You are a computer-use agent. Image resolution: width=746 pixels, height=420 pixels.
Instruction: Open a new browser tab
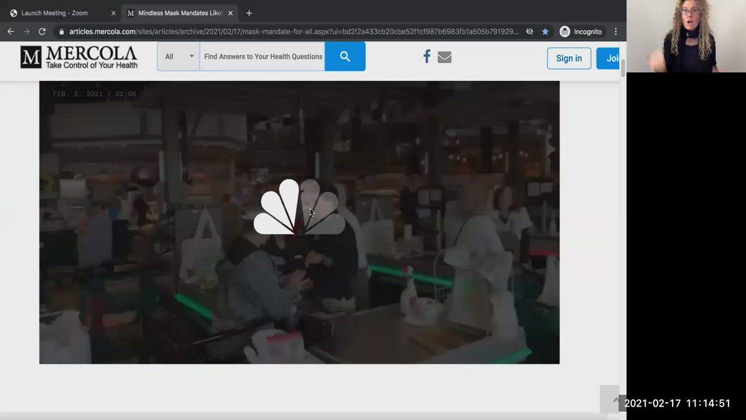tap(249, 13)
